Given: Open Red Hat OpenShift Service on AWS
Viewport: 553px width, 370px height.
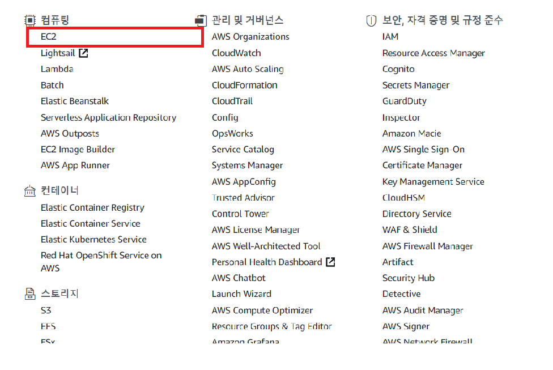Looking at the screenshot, I should point(101,262).
